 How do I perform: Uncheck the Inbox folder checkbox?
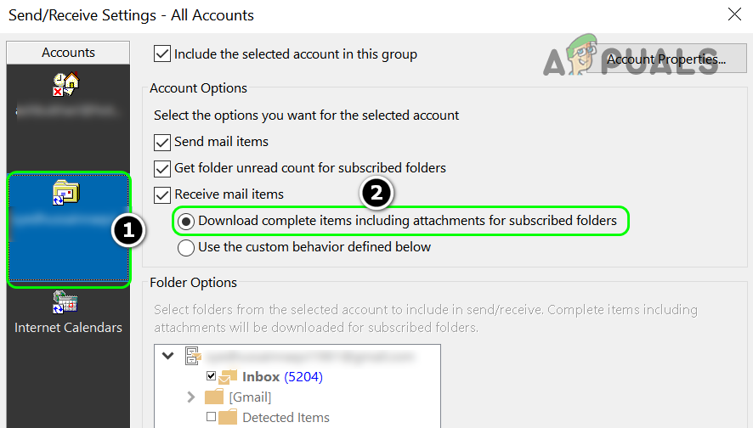click(211, 376)
